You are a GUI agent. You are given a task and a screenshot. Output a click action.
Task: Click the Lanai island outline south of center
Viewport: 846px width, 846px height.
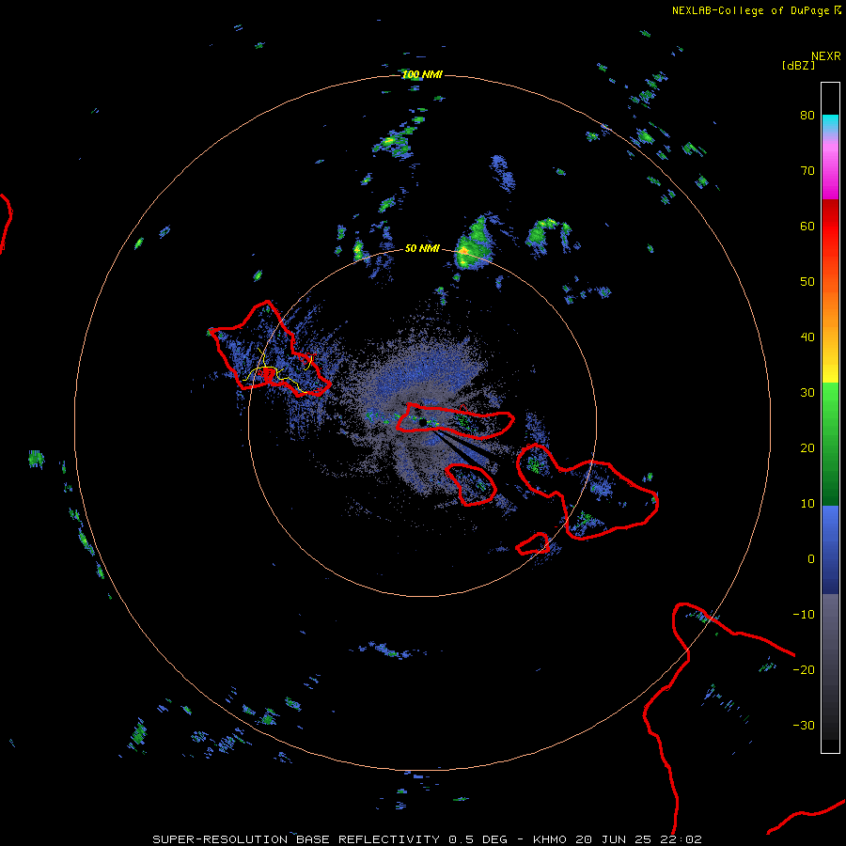(x=471, y=484)
